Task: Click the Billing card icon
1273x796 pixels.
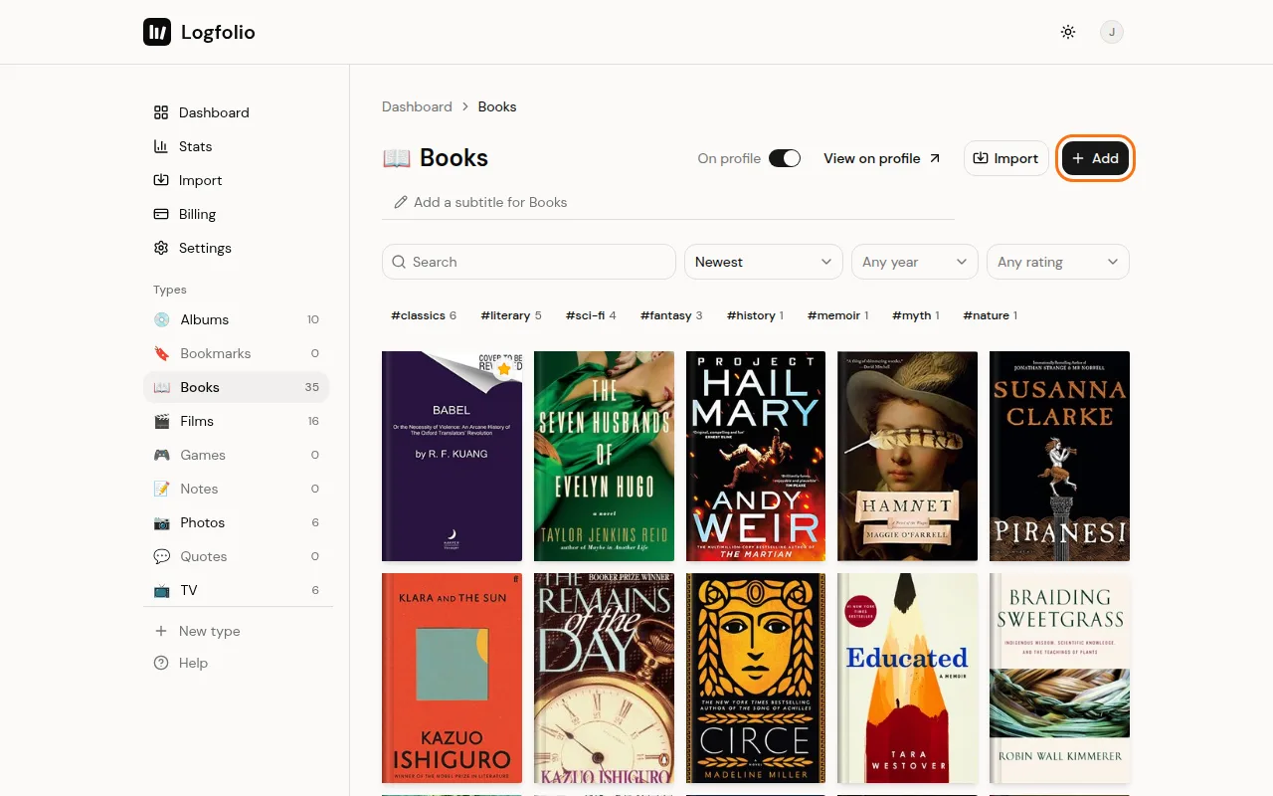Action: (161, 214)
